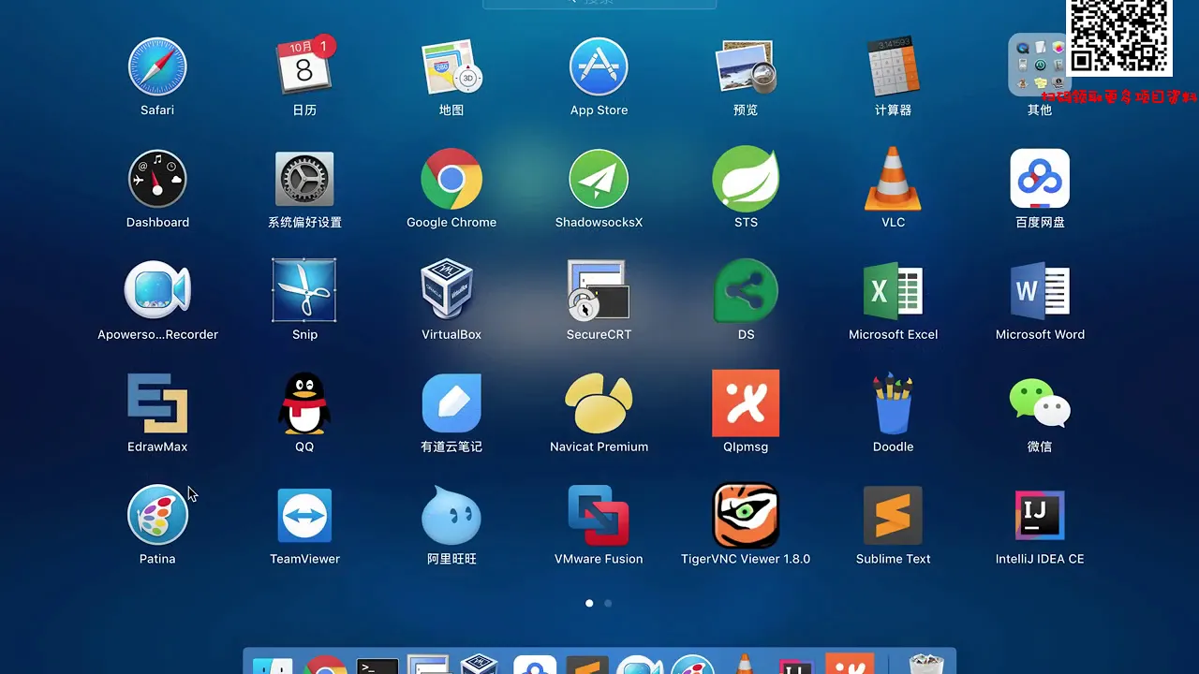
Task: Launch AliWangwang (阿里旺旺)
Action: point(451,516)
